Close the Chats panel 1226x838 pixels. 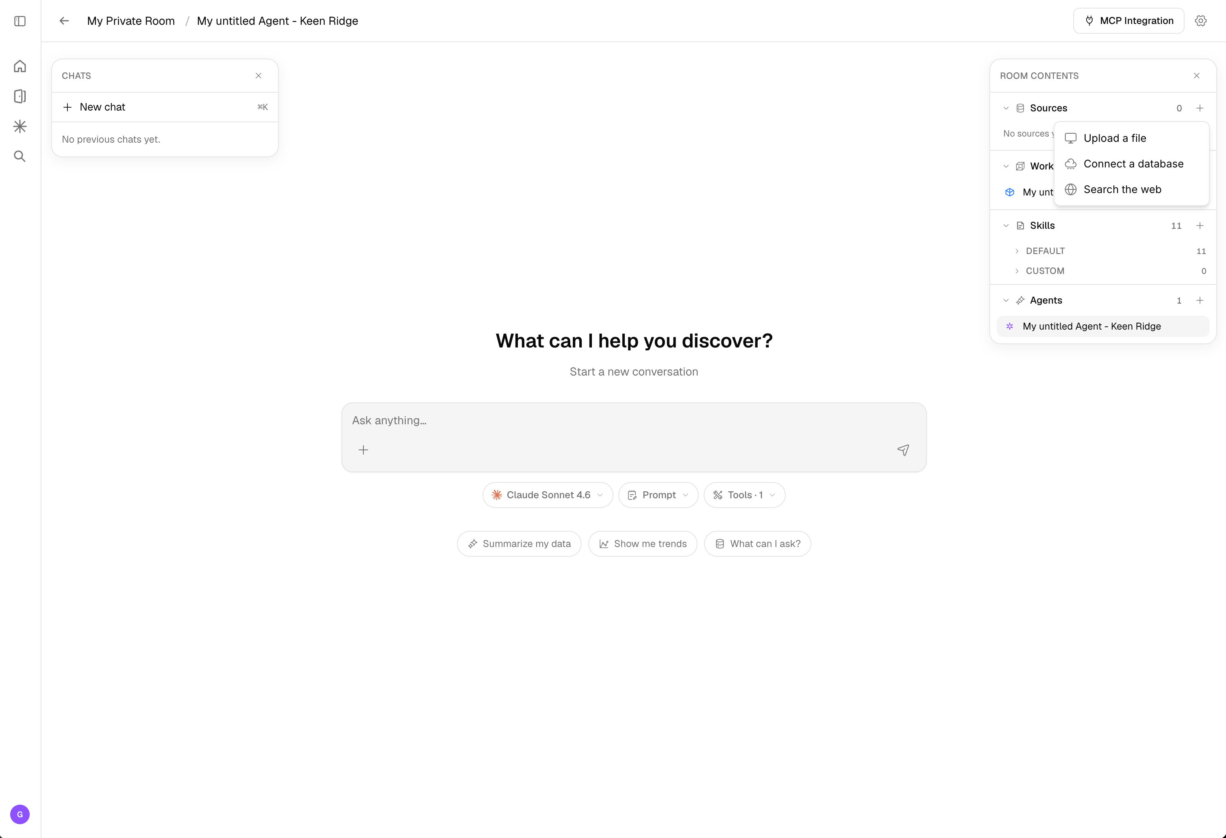[x=259, y=76]
